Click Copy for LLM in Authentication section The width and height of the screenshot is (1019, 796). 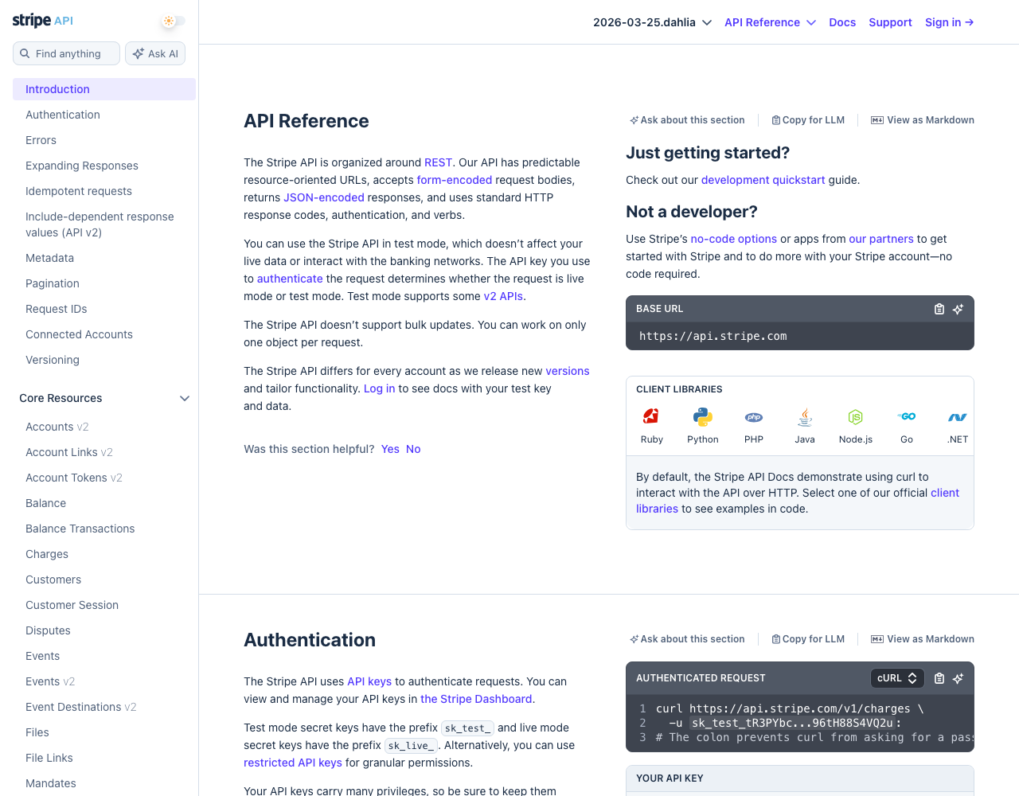tap(808, 639)
